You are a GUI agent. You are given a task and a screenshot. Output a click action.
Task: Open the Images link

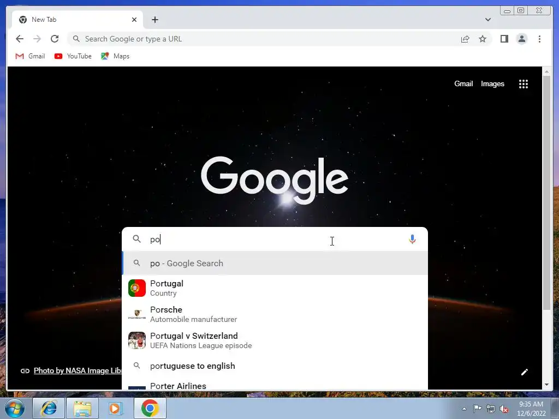point(492,83)
